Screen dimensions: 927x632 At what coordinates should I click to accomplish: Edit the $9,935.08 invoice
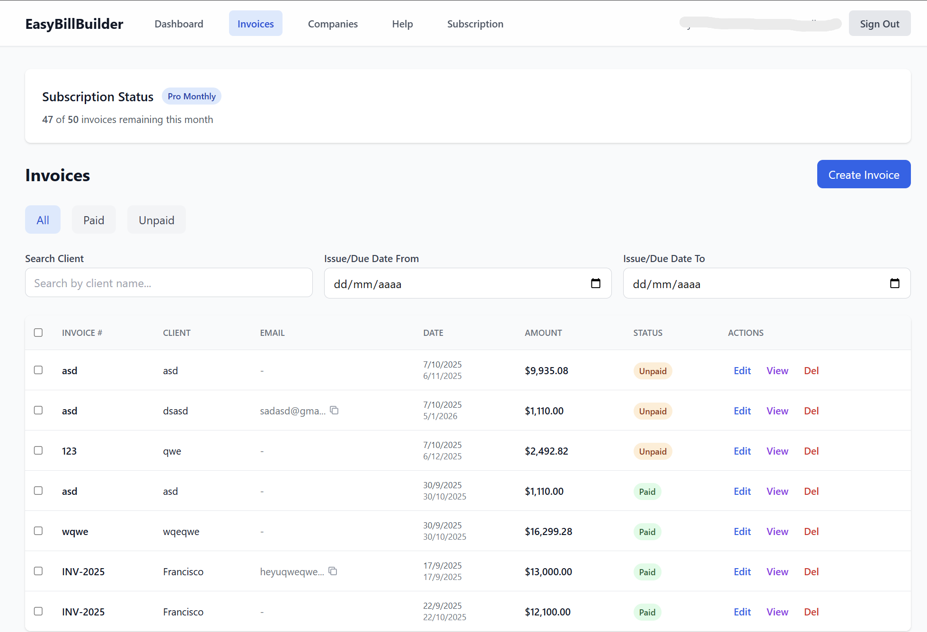tap(742, 371)
